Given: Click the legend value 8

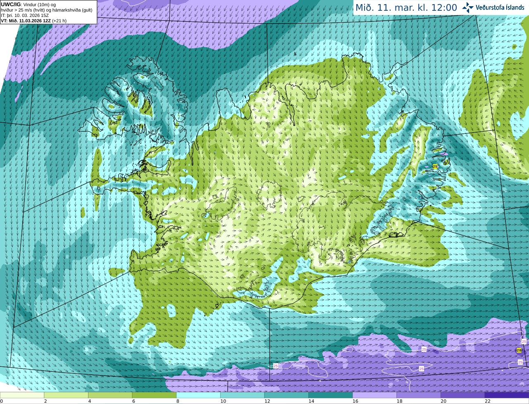Looking at the screenshot, I should (178, 401).
